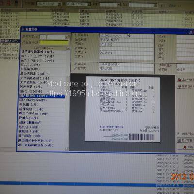
Task: Select the highlighted 国产剖宫包 (23件) item
Action: click(x=42, y=96)
